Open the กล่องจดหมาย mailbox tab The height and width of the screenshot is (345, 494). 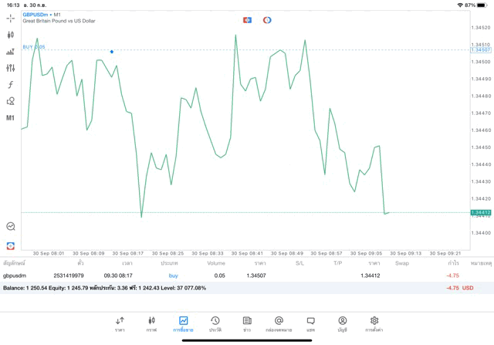[x=279, y=323]
